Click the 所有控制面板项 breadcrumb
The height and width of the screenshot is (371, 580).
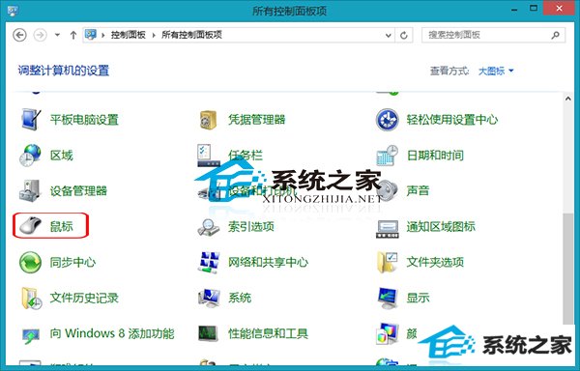[191, 35]
